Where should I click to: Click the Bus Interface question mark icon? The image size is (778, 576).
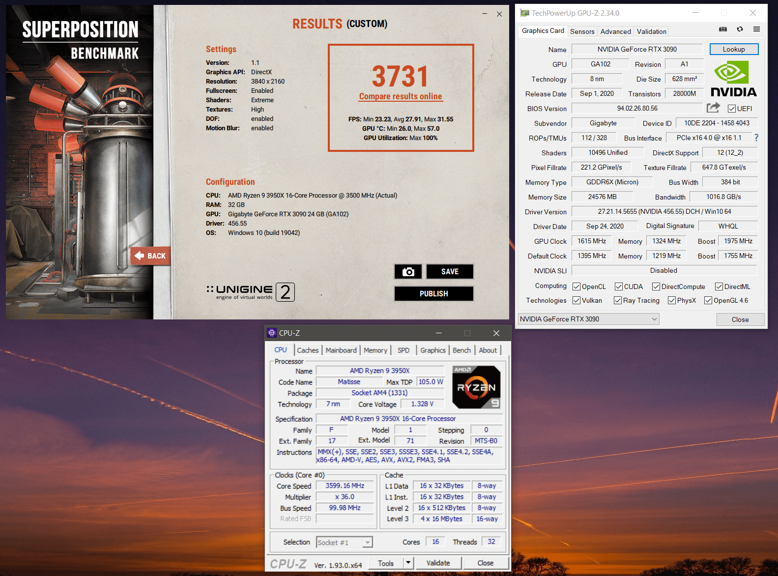[756, 138]
